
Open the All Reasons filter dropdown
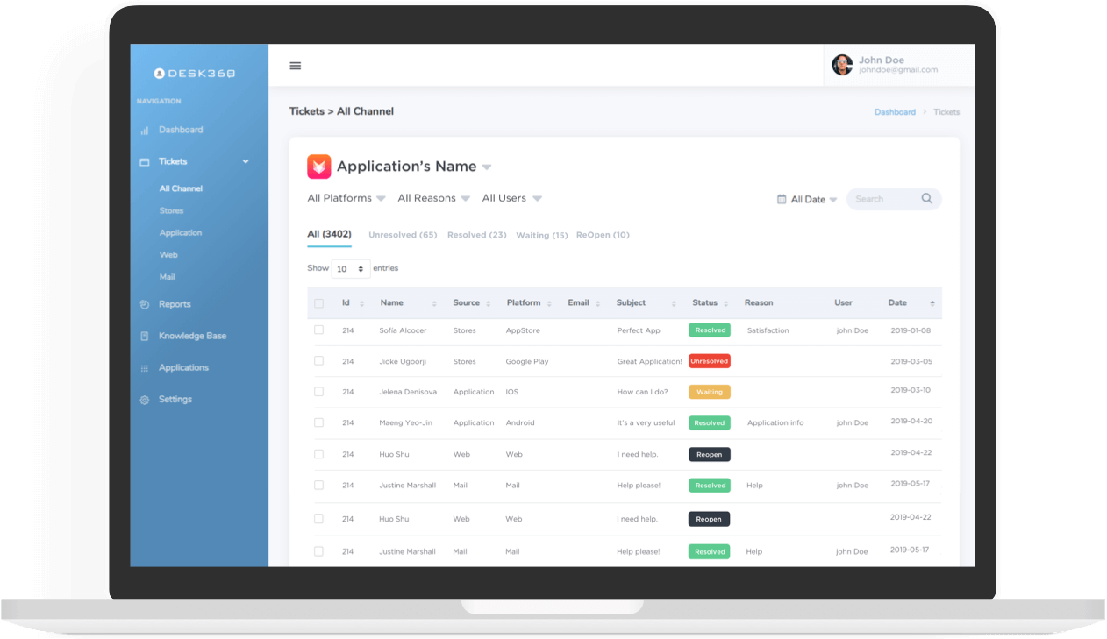coord(434,198)
